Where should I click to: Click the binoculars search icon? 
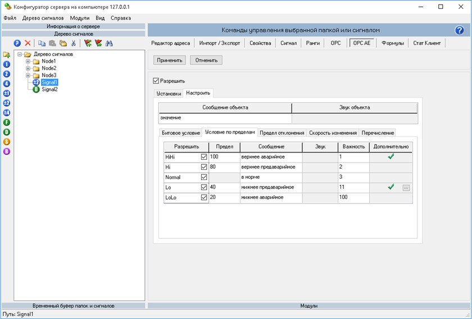point(109,43)
